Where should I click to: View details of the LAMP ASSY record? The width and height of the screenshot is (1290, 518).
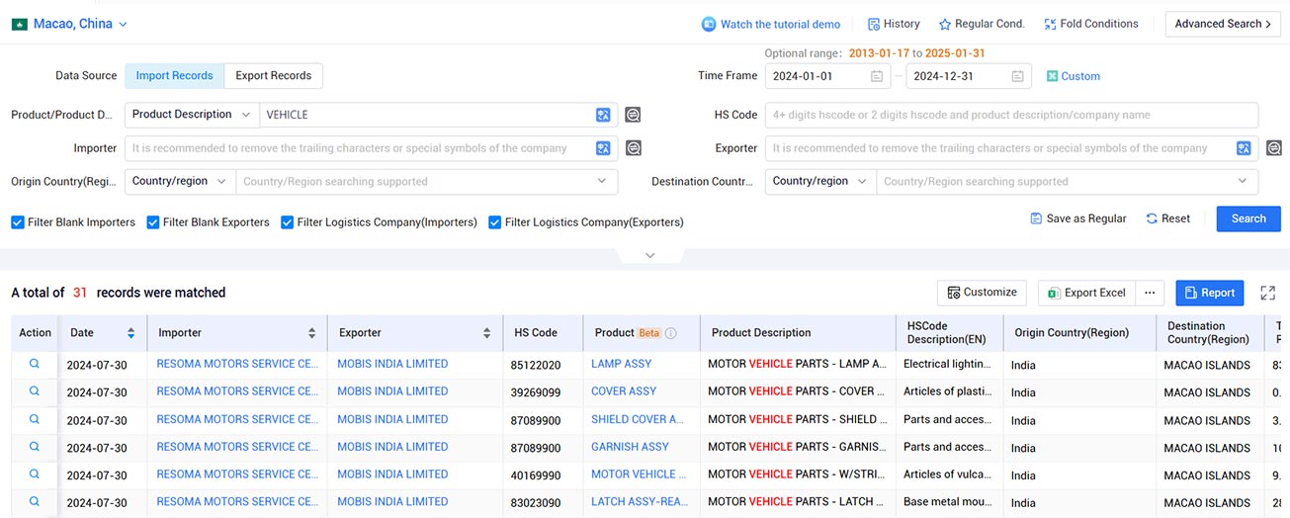35,364
